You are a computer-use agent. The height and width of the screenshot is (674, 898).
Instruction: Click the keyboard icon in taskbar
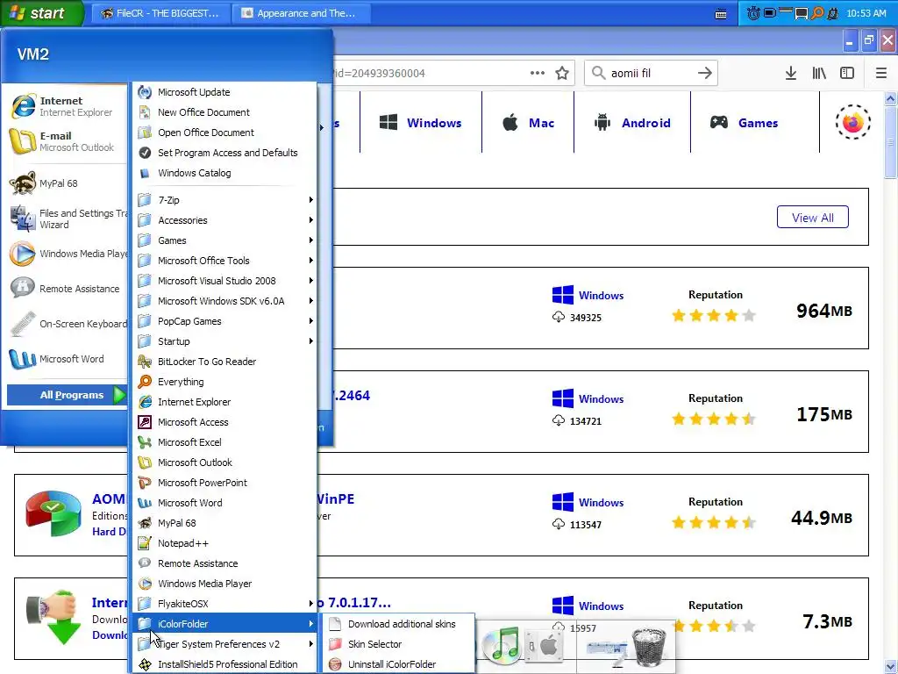(721, 14)
